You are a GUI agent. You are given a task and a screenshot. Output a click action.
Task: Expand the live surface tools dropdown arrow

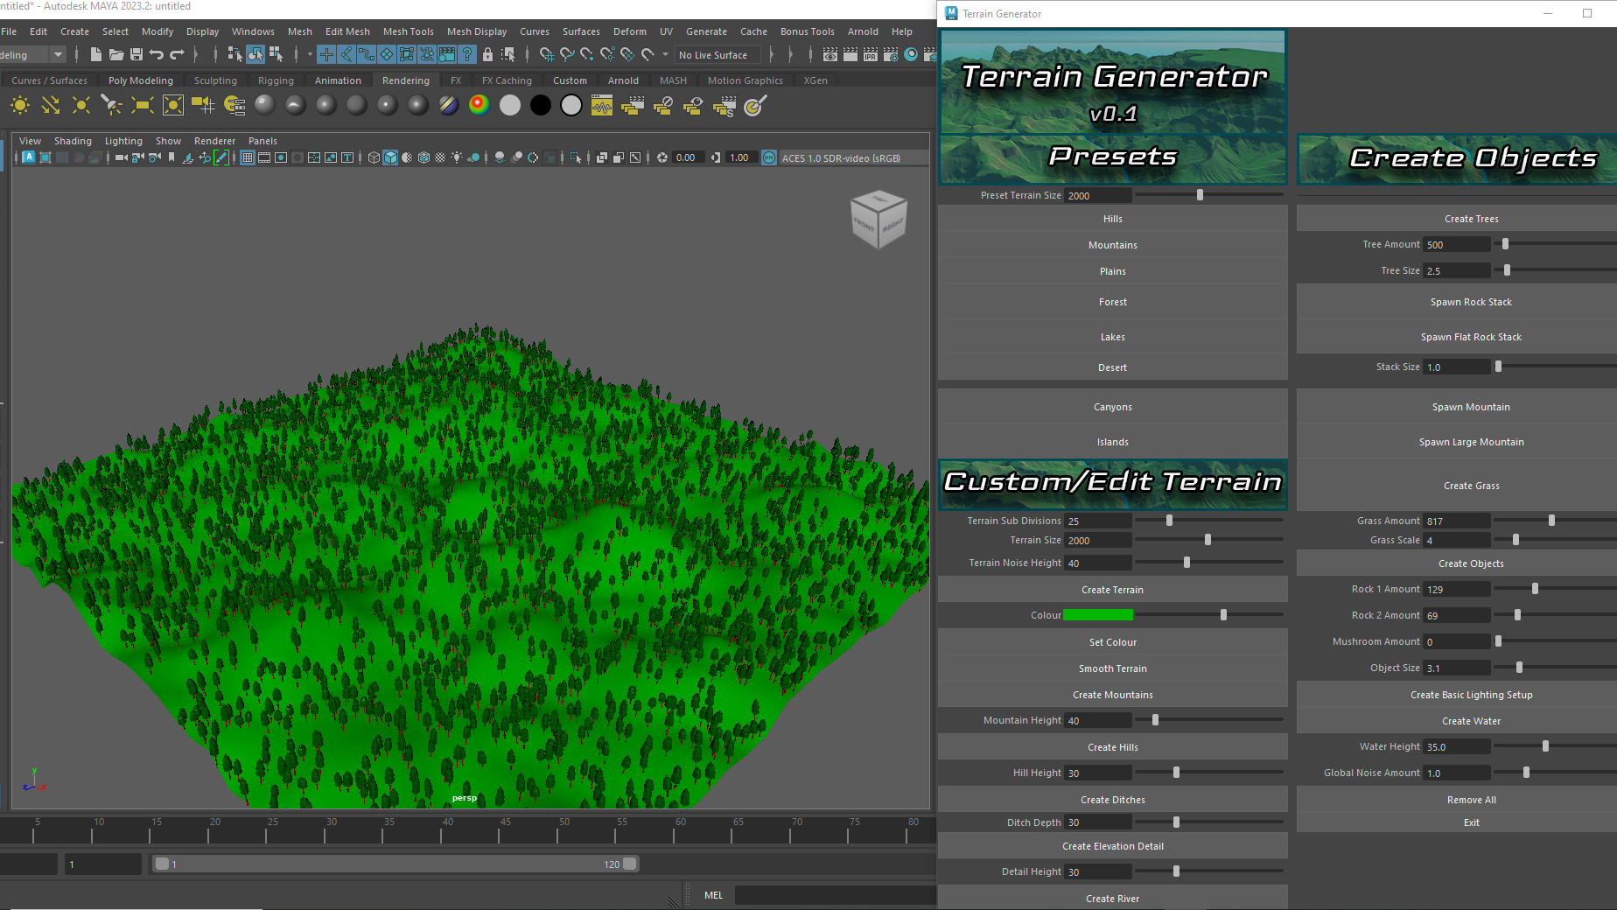pos(666,54)
